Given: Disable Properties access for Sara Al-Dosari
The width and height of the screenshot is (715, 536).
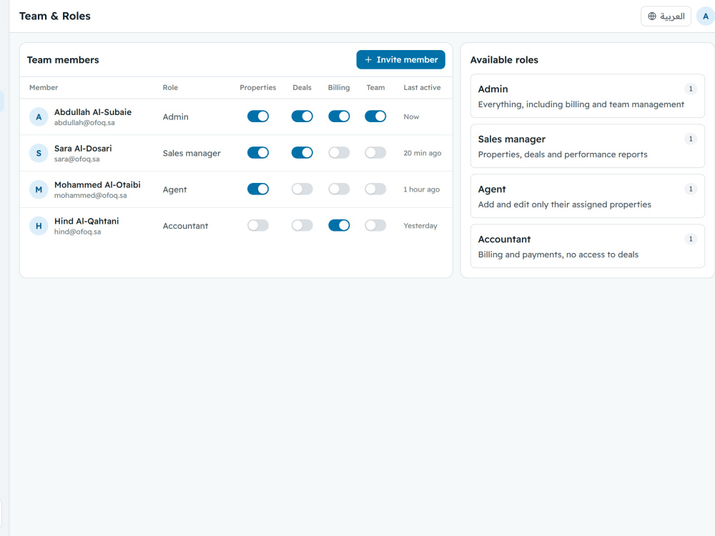Looking at the screenshot, I should (258, 153).
